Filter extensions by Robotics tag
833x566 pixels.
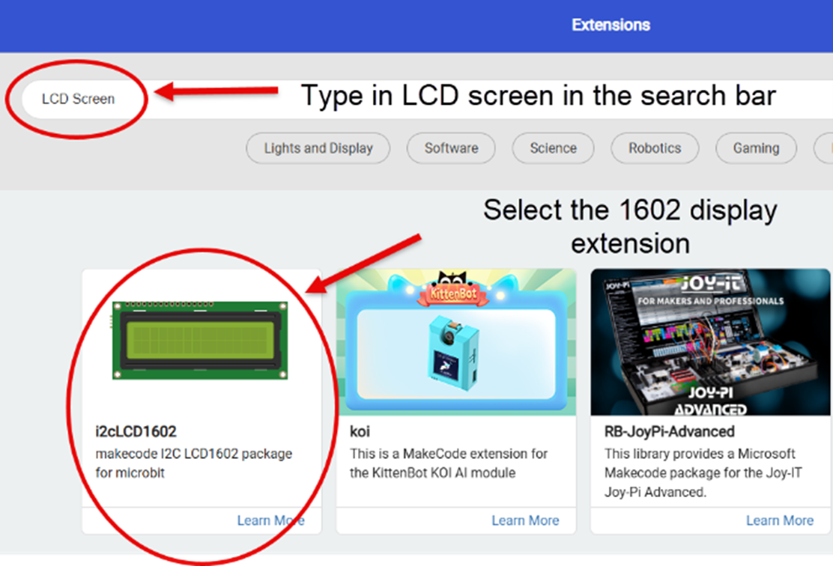655,148
